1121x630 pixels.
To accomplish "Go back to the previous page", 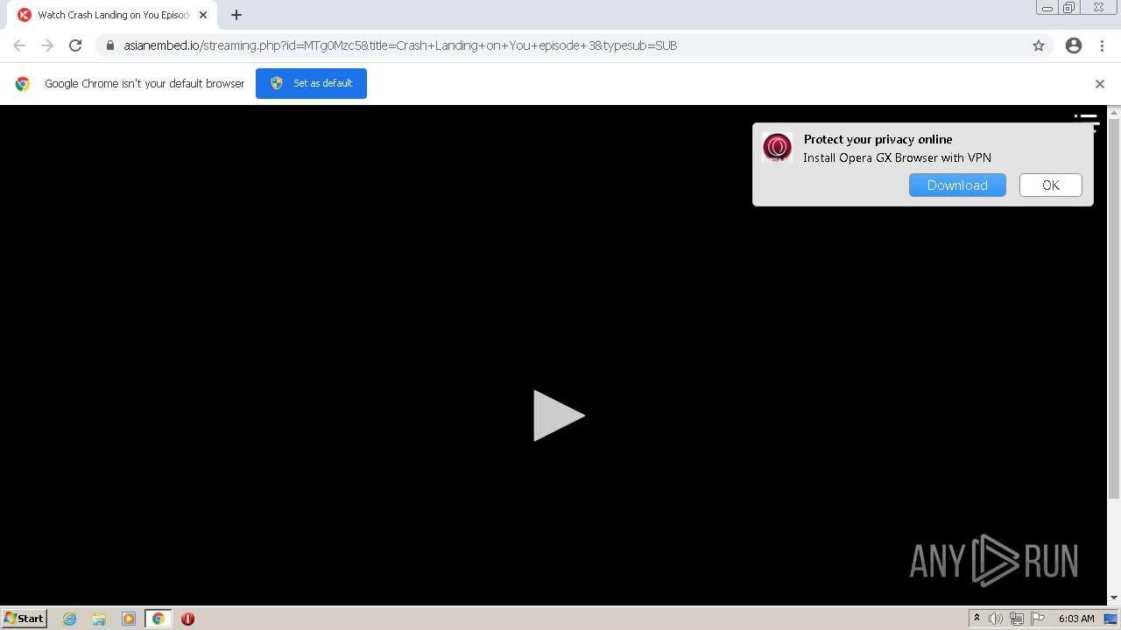I will pyautogui.click(x=19, y=45).
